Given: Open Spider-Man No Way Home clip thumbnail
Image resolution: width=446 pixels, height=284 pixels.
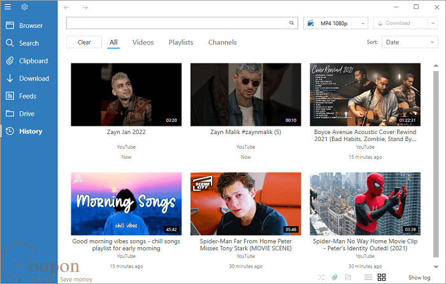Looking at the screenshot, I should (x=365, y=204).
